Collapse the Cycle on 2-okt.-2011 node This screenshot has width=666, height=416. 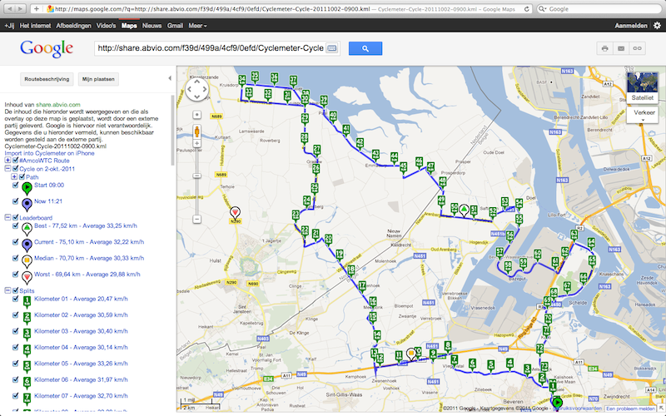[x=7, y=169]
